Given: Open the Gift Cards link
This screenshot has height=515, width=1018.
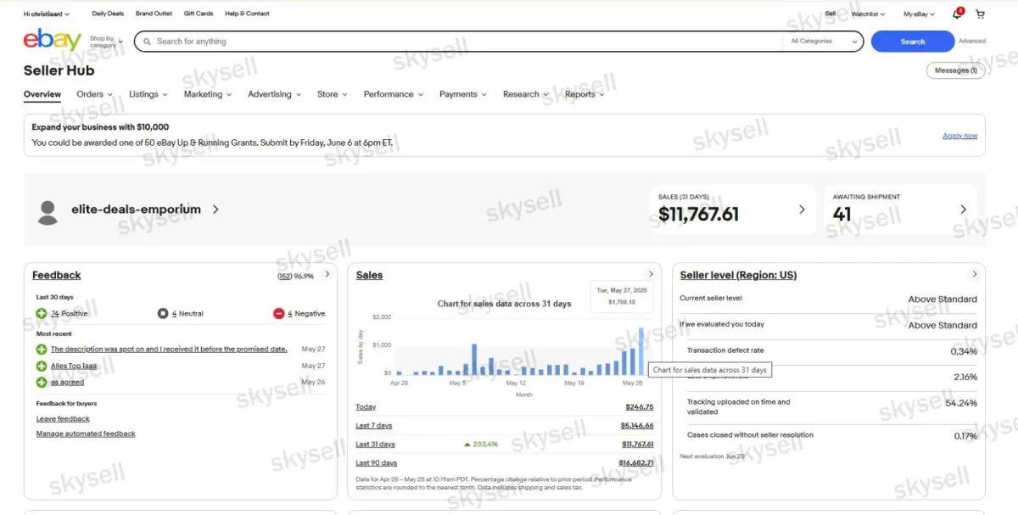Looking at the screenshot, I should [199, 14].
